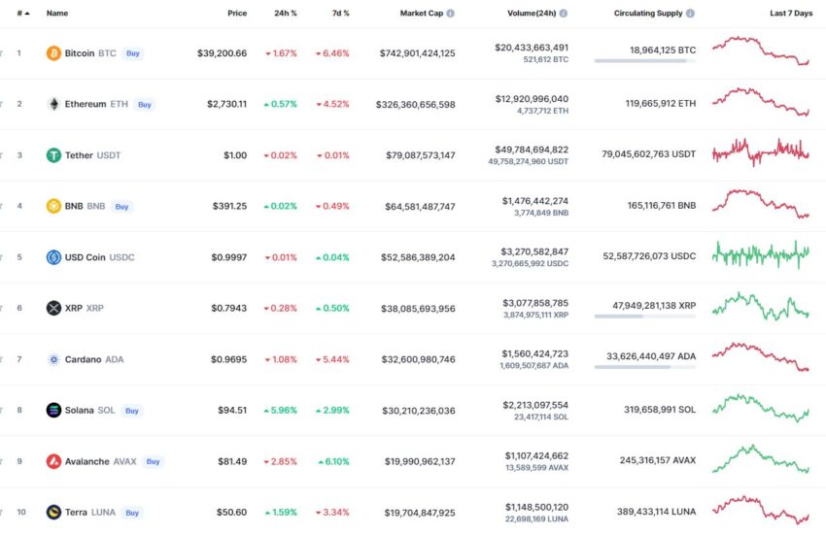Sort table by 7d % column

(341, 14)
